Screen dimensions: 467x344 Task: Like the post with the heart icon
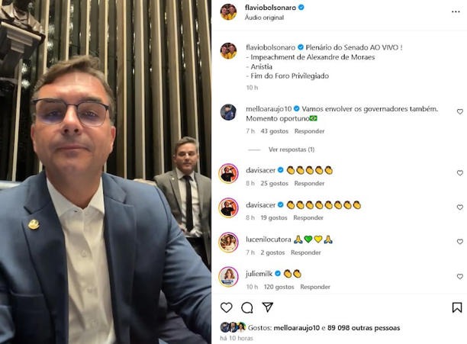click(x=227, y=307)
